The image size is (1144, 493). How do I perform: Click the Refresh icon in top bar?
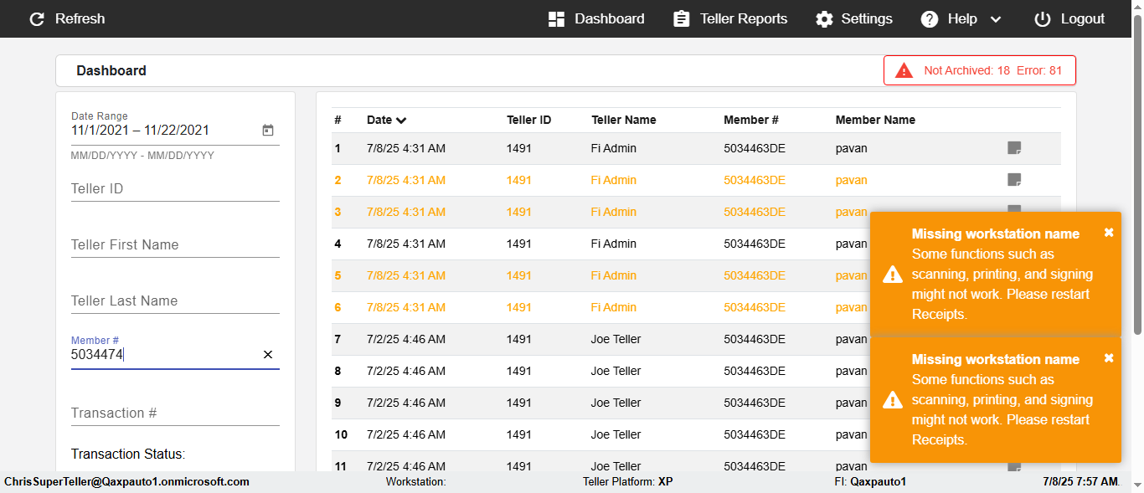point(37,19)
